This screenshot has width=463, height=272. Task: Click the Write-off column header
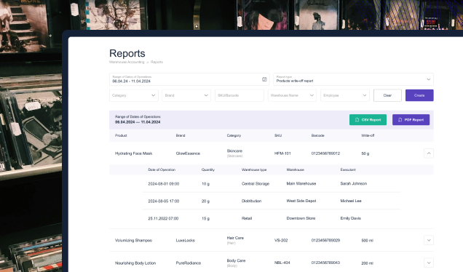pos(368,135)
